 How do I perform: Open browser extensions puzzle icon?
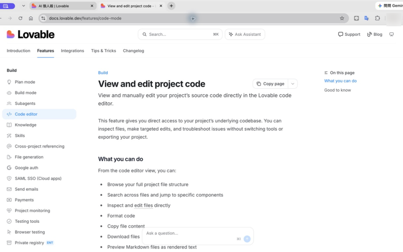point(377,18)
